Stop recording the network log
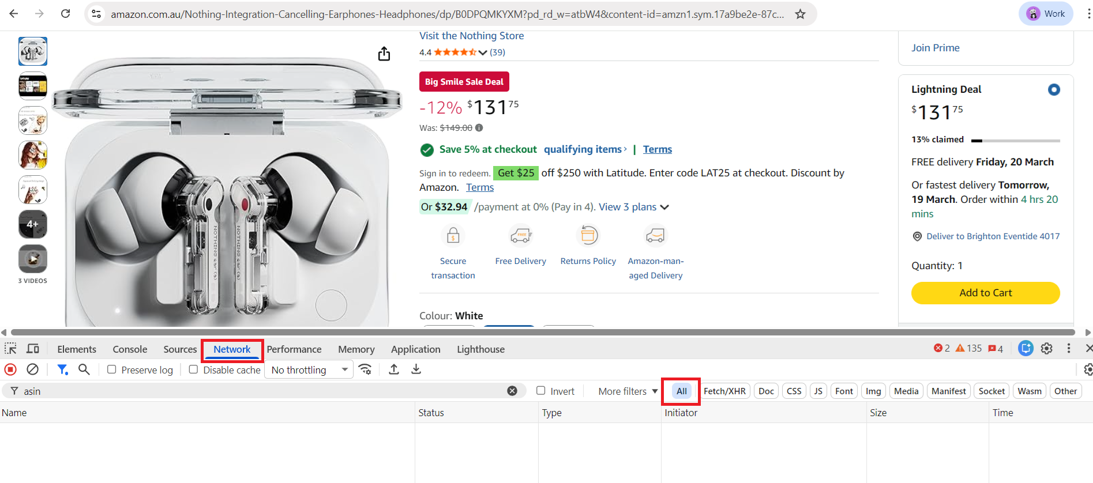Screen dimensions: 1093x483 (x=10, y=369)
